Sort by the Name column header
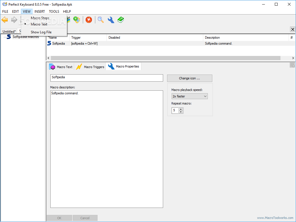This screenshot has height=222, width=296. click(58, 38)
